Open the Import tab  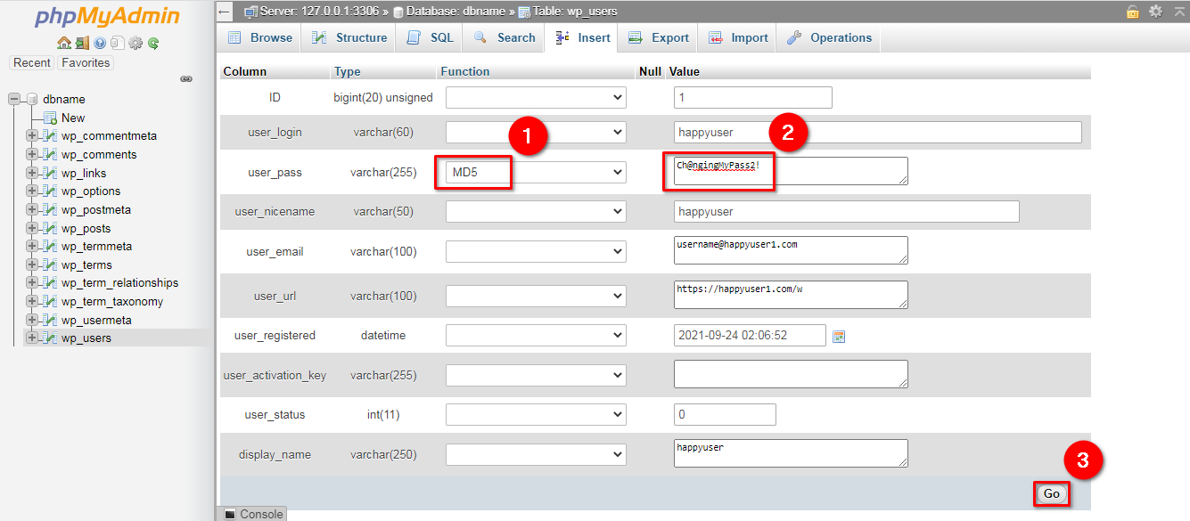click(738, 37)
